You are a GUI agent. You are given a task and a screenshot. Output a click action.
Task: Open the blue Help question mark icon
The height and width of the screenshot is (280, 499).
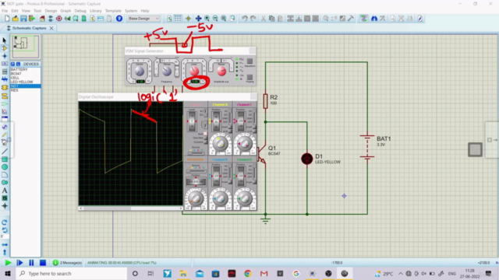[119, 19]
